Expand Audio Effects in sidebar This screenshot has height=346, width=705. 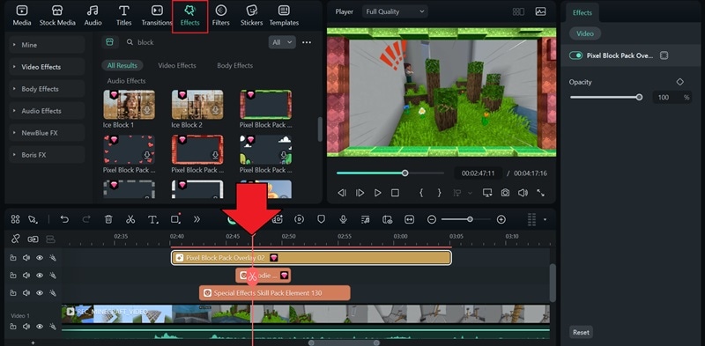click(x=47, y=111)
